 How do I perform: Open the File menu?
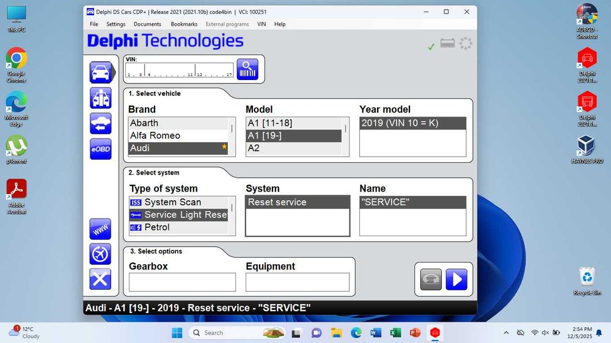94,24
